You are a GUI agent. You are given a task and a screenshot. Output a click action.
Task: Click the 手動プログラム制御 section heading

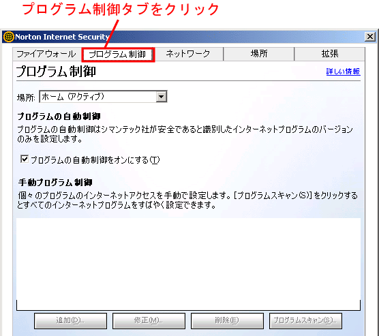[x=55, y=182]
